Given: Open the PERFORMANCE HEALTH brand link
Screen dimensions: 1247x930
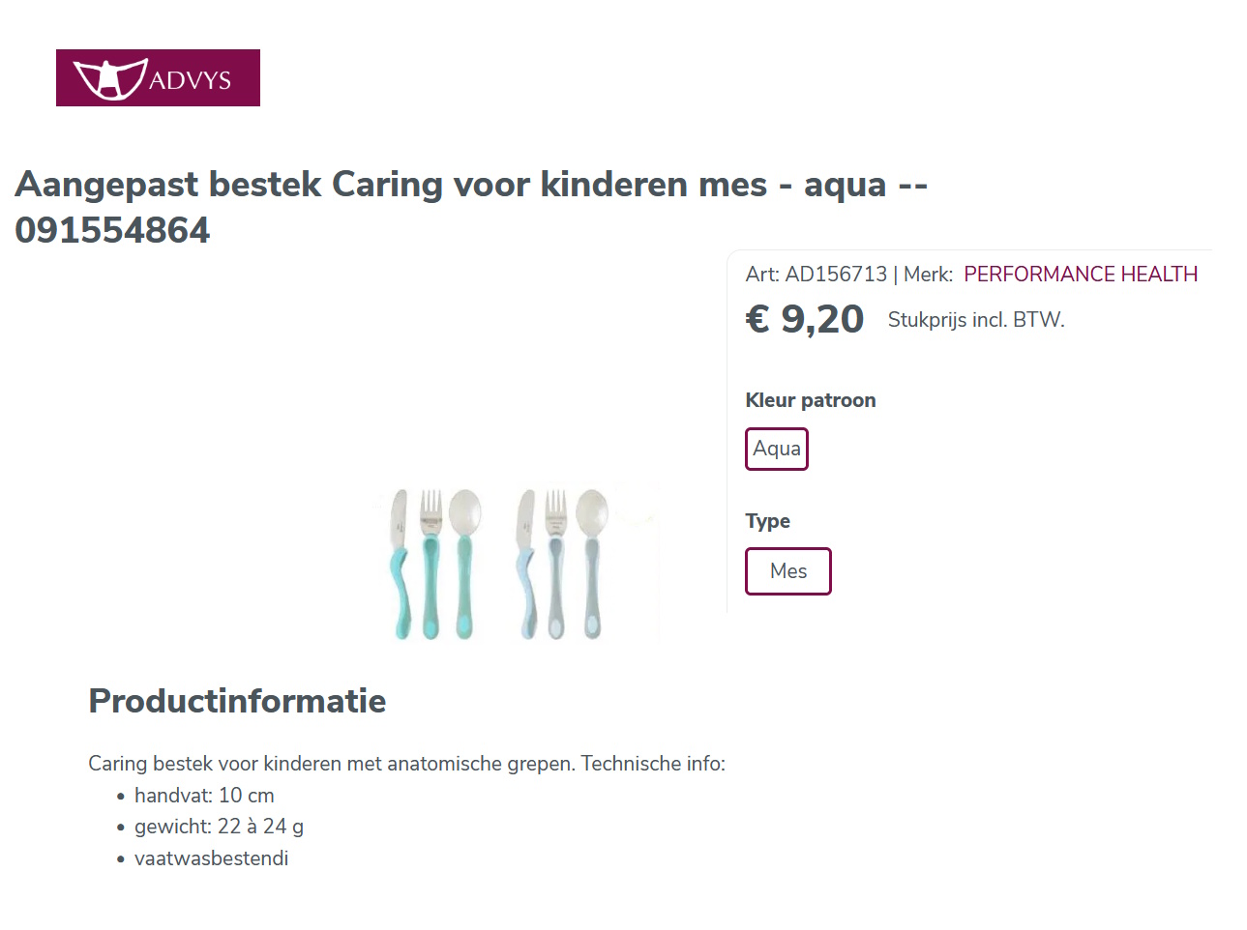Looking at the screenshot, I should [x=1080, y=275].
